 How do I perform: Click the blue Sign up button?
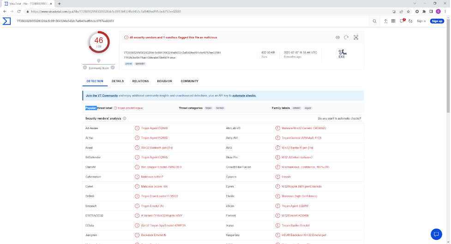437,21
